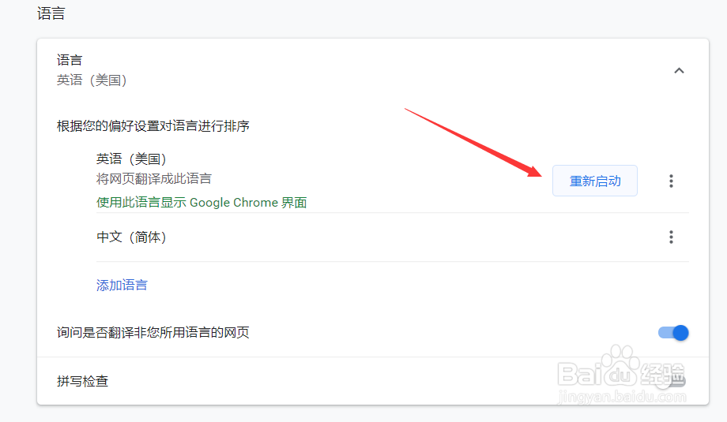Toggle 询问是否翻译非您所用语言的网页 switch

pos(673,333)
